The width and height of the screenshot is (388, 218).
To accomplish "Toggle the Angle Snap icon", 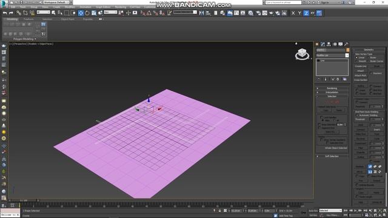I will click(149, 13).
